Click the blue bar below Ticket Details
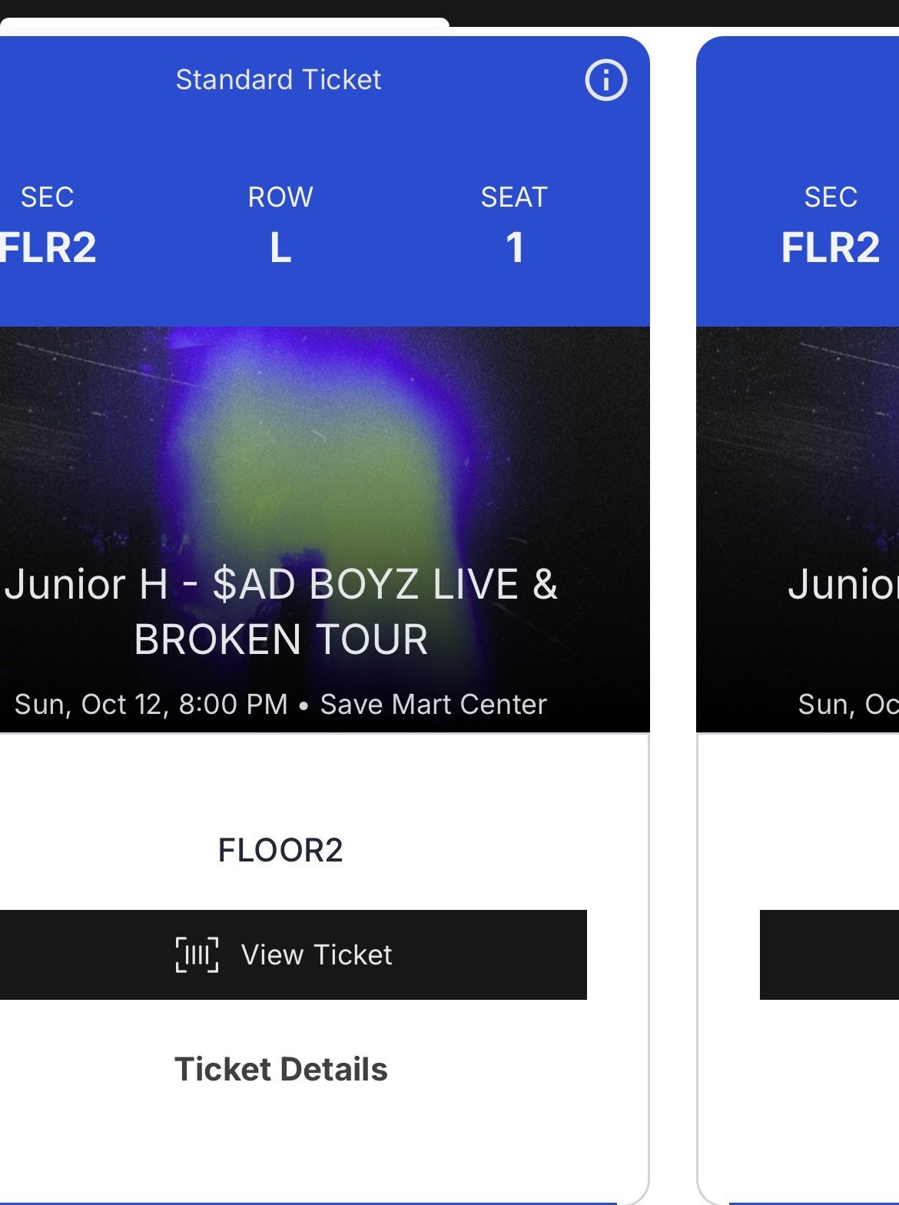The height and width of the screenshot is (1205, 899). pos(307,1202)
